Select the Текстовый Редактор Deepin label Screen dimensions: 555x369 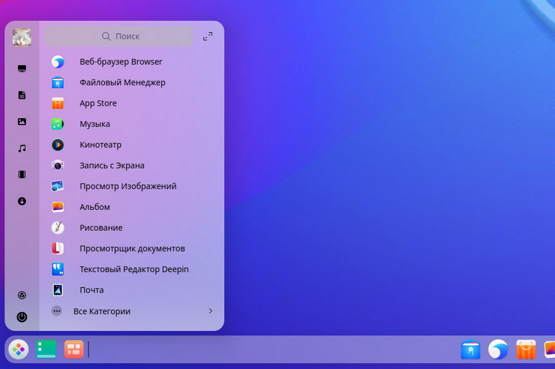tap(134, 270)
